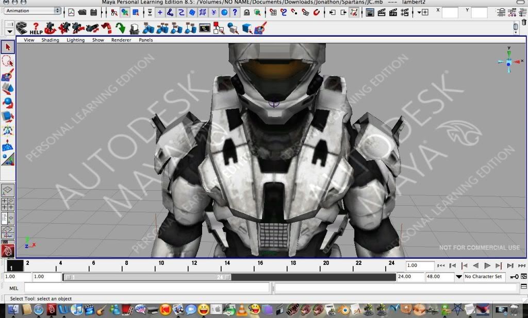
Task: Toggle the curves selection mask icon
Action: pyautogui.click(x=181, y=12)
